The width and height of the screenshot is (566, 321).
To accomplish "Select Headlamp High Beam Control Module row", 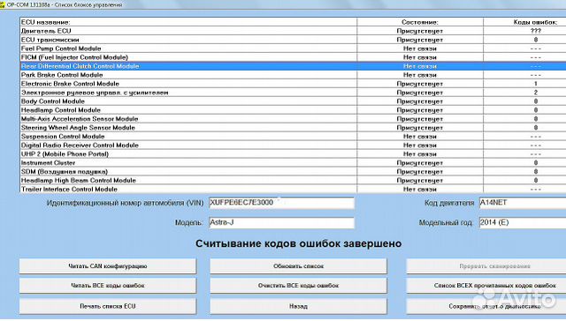I will coord(293,180).
